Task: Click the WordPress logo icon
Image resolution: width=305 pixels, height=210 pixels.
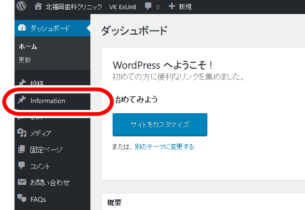Action: pyautogui.click(x=21, y=6)
